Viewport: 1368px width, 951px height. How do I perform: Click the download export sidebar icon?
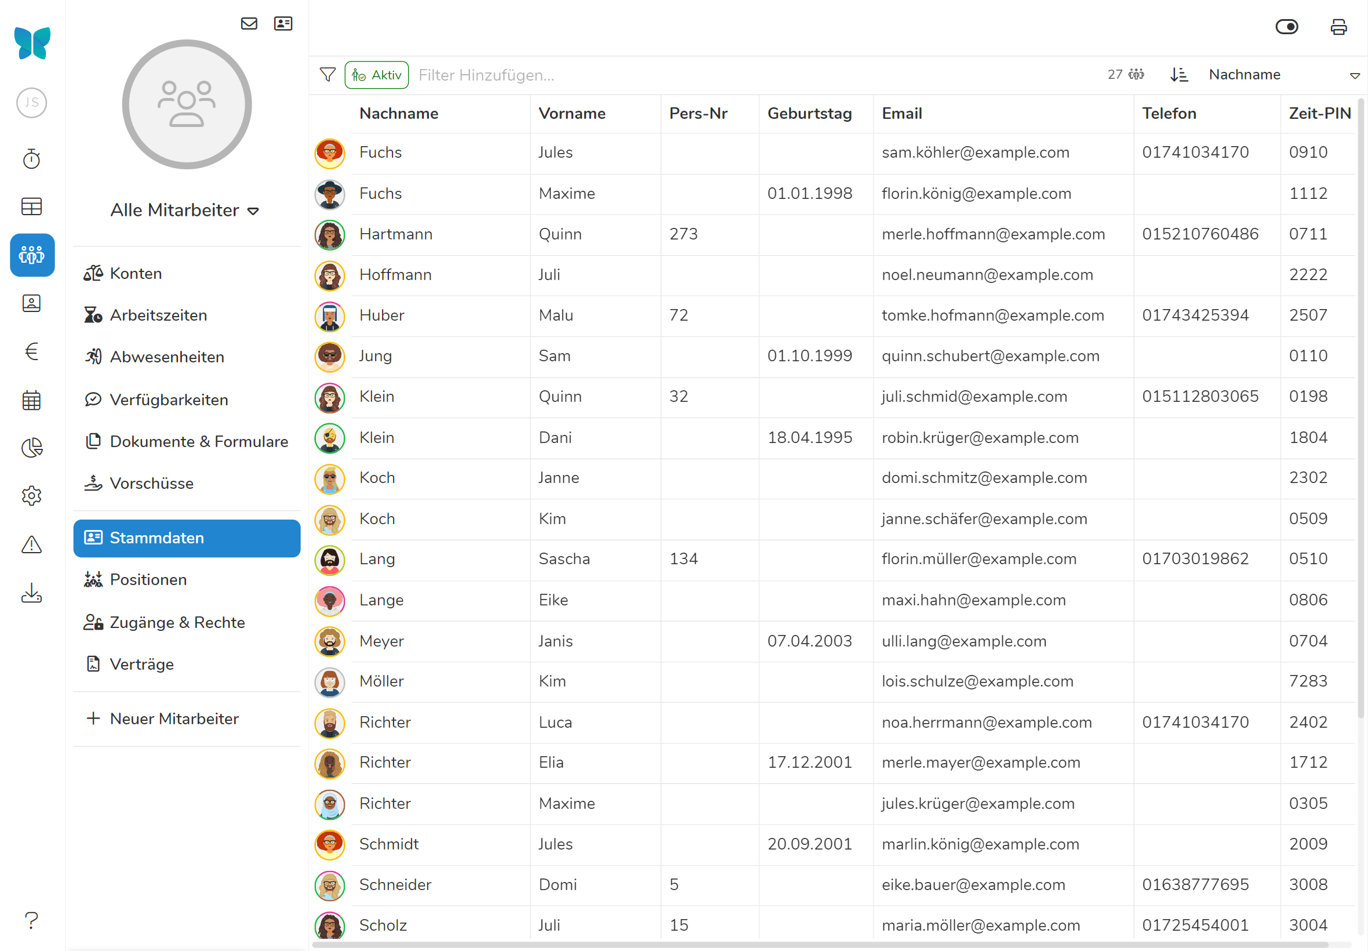[x=31, y=593]
